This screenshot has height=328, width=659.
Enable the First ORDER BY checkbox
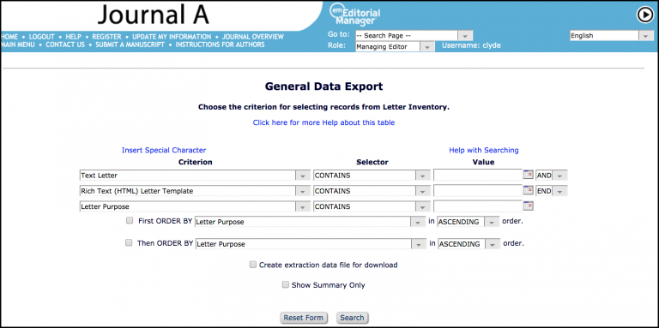click(x=130, y=221)
